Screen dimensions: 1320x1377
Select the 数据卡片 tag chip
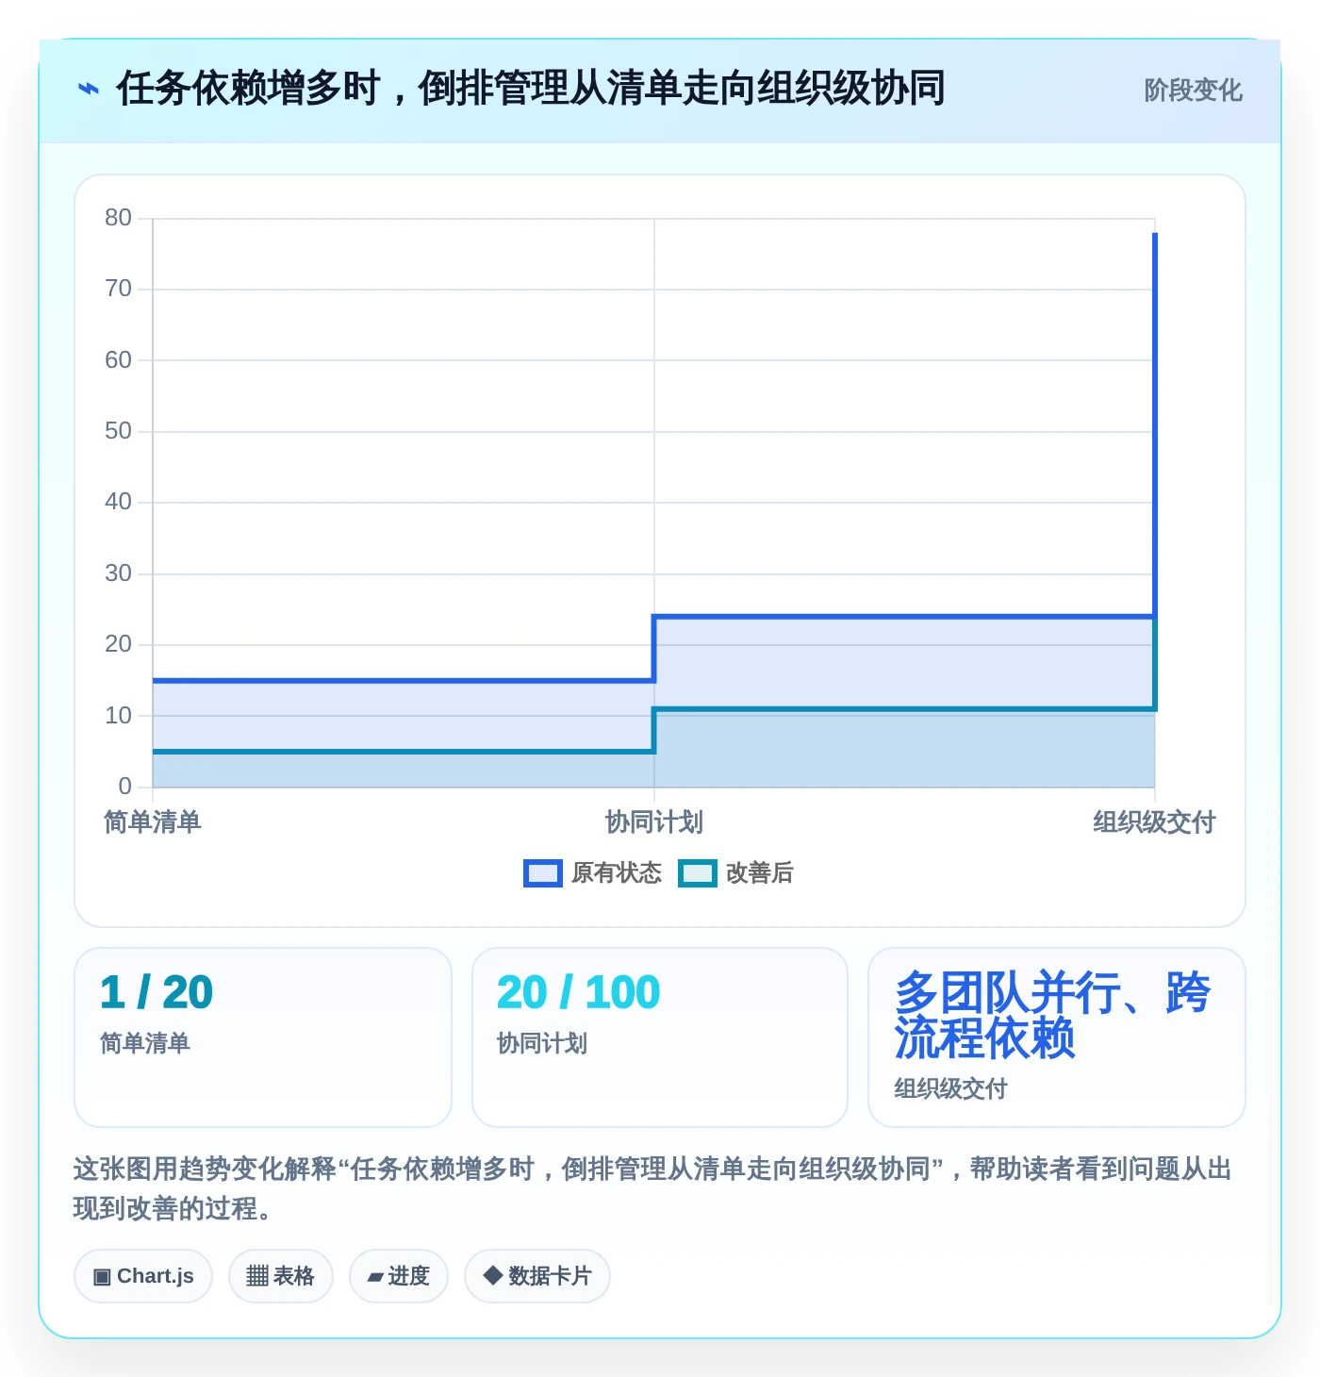click(537, 1276)
